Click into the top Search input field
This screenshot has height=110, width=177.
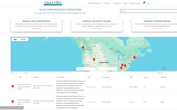[149, 11]
